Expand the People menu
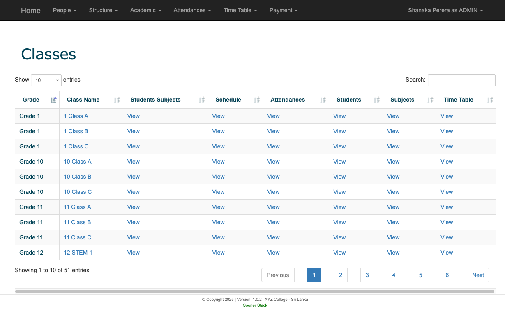Viewport: 505px width, 314px height. pos(65,10)
